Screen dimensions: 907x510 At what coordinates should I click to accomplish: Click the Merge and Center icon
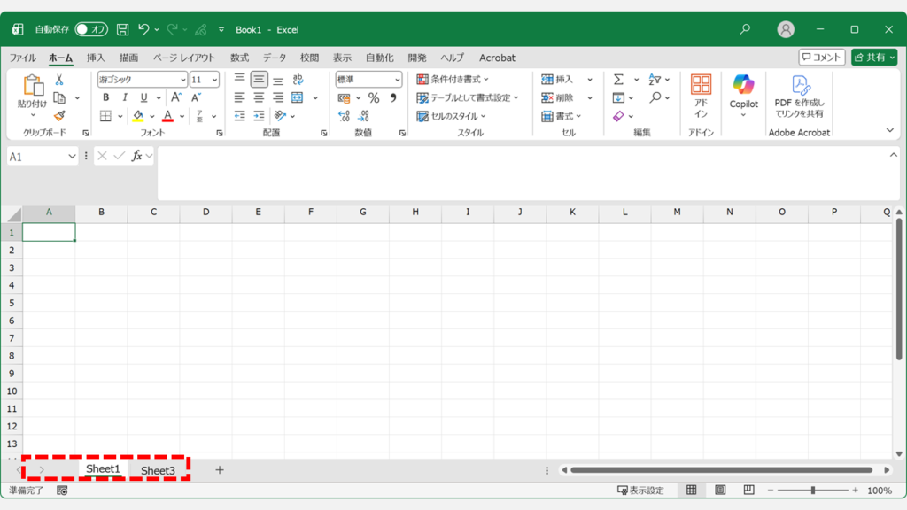[298, 98]
